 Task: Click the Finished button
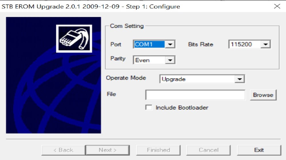(158, 150)
